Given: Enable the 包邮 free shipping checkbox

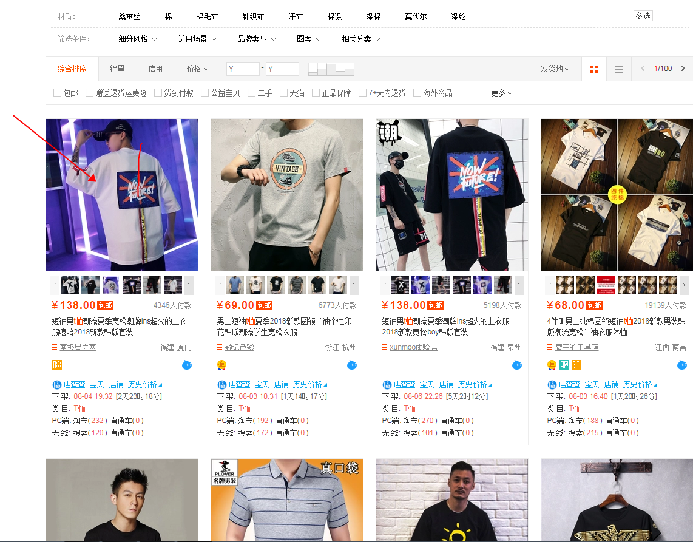Looking at the screenshot, I should click(x=58, y=93).
